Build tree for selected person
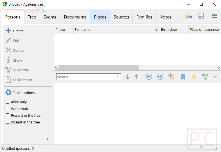 tap(17, 70)
